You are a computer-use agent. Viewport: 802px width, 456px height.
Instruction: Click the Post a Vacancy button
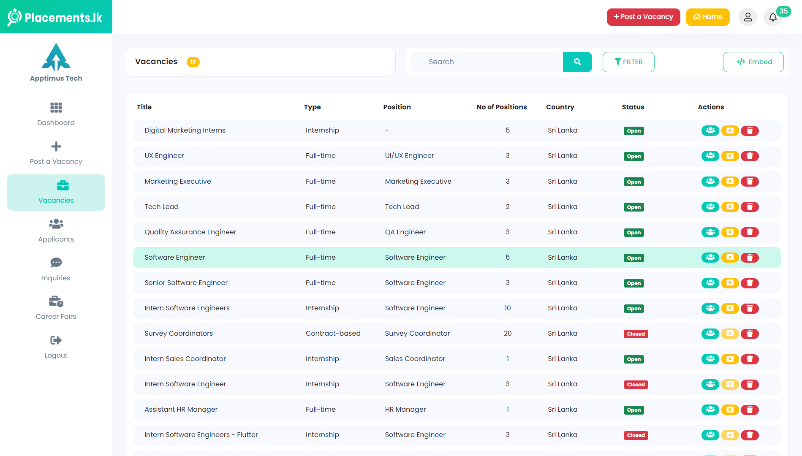click(x=643, y=17)
